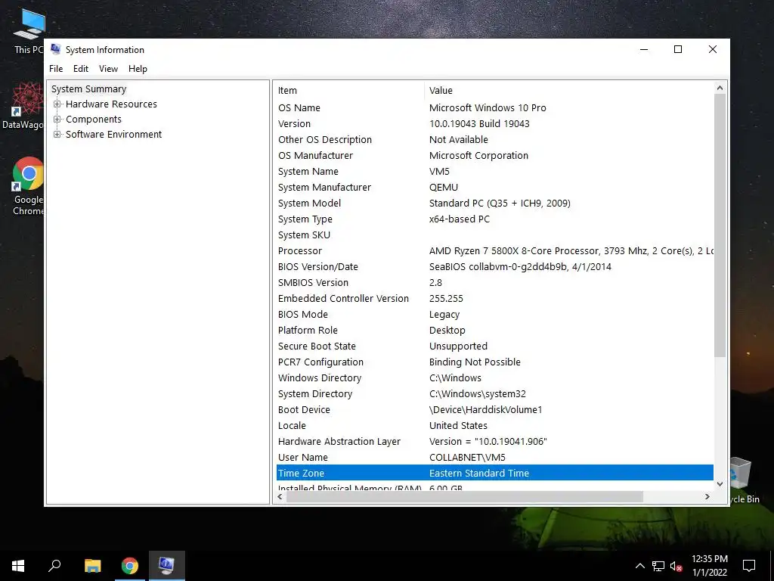Select Hardware Resources in the tree
The width and height of the screenshot is (774, 581).
coord(111,104)
